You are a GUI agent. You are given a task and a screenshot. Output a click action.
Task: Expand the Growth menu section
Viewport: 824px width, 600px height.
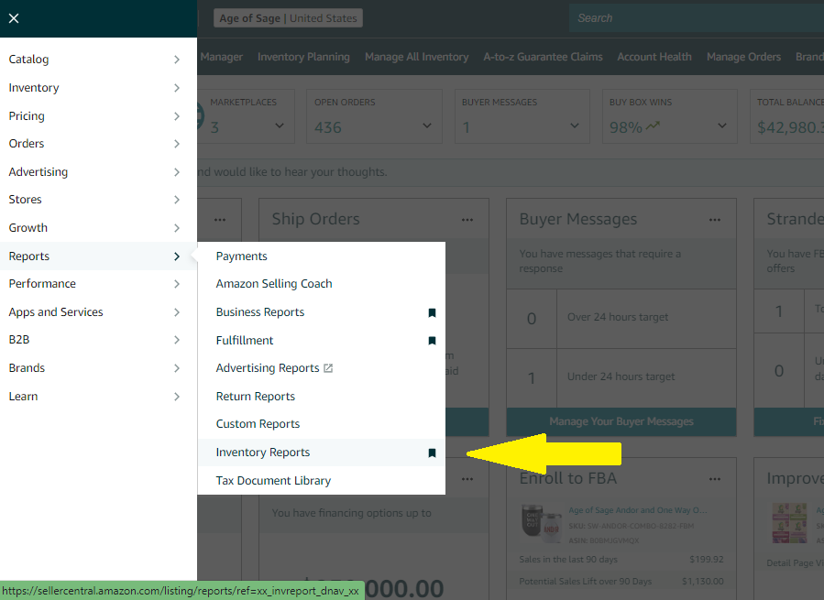click(x=98, y=228)
